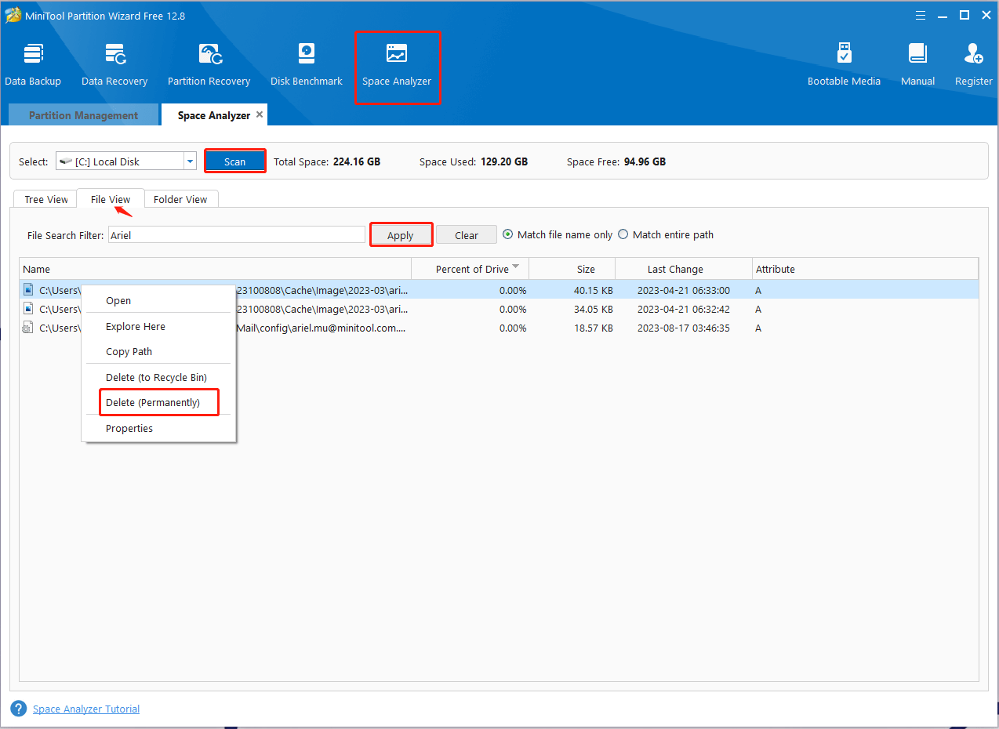
Task: Click the file icon of the 34.05 KB row
Action: 29,309
